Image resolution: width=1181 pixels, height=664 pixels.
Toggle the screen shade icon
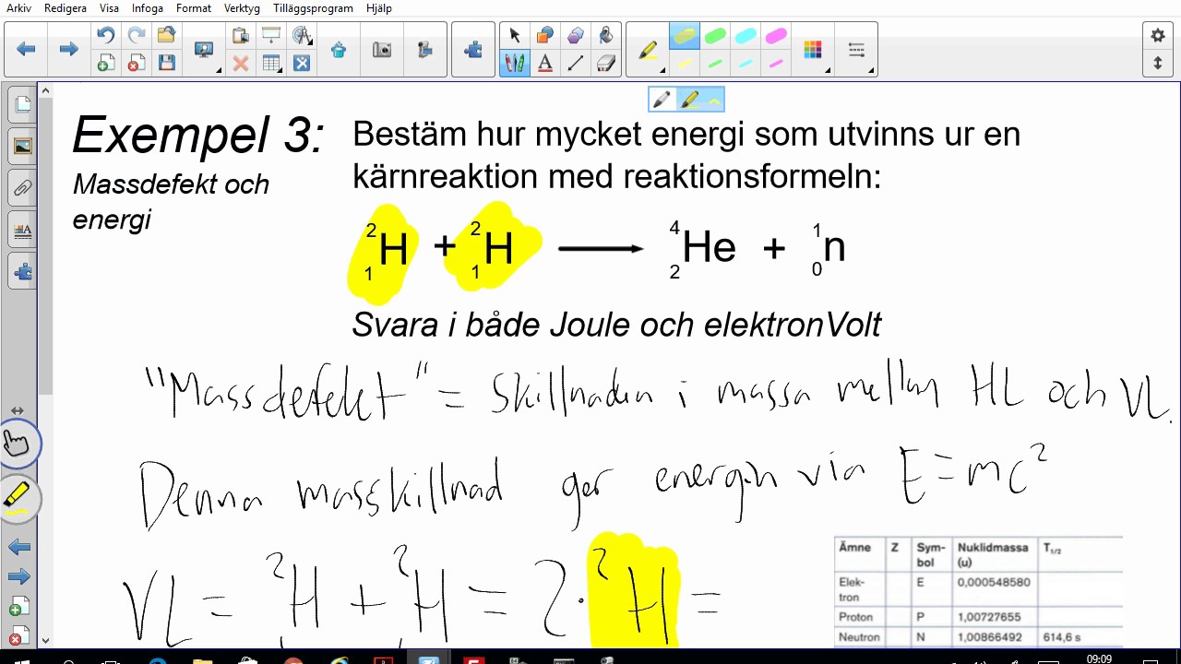coord(271,35)
